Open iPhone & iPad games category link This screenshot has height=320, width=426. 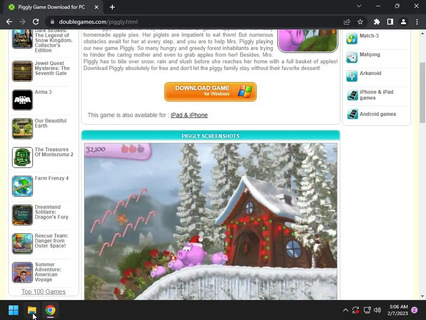click(376, 95)
